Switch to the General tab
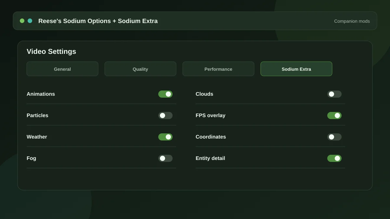Viewport: 390px width, 219px height. click(62, 69)
